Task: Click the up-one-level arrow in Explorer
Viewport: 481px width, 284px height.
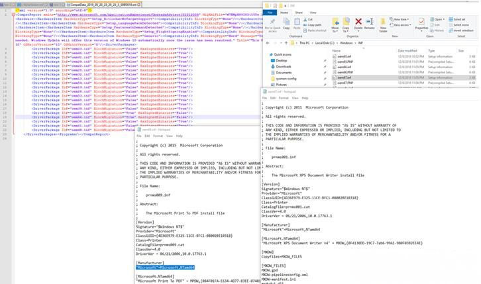Action: 286,43
